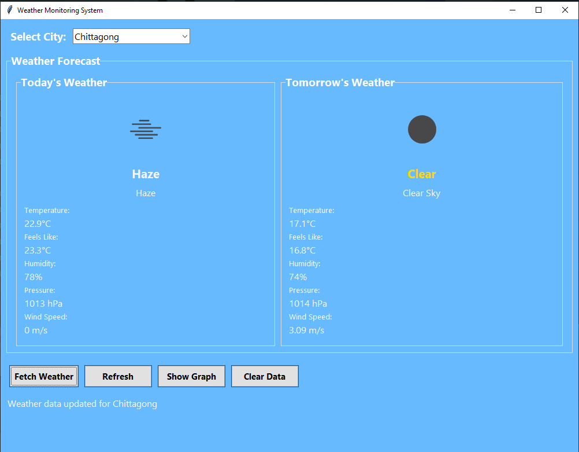Click tomorrow's wind speed reading
Screen dimensions: 579x452
tap(306, 330)
